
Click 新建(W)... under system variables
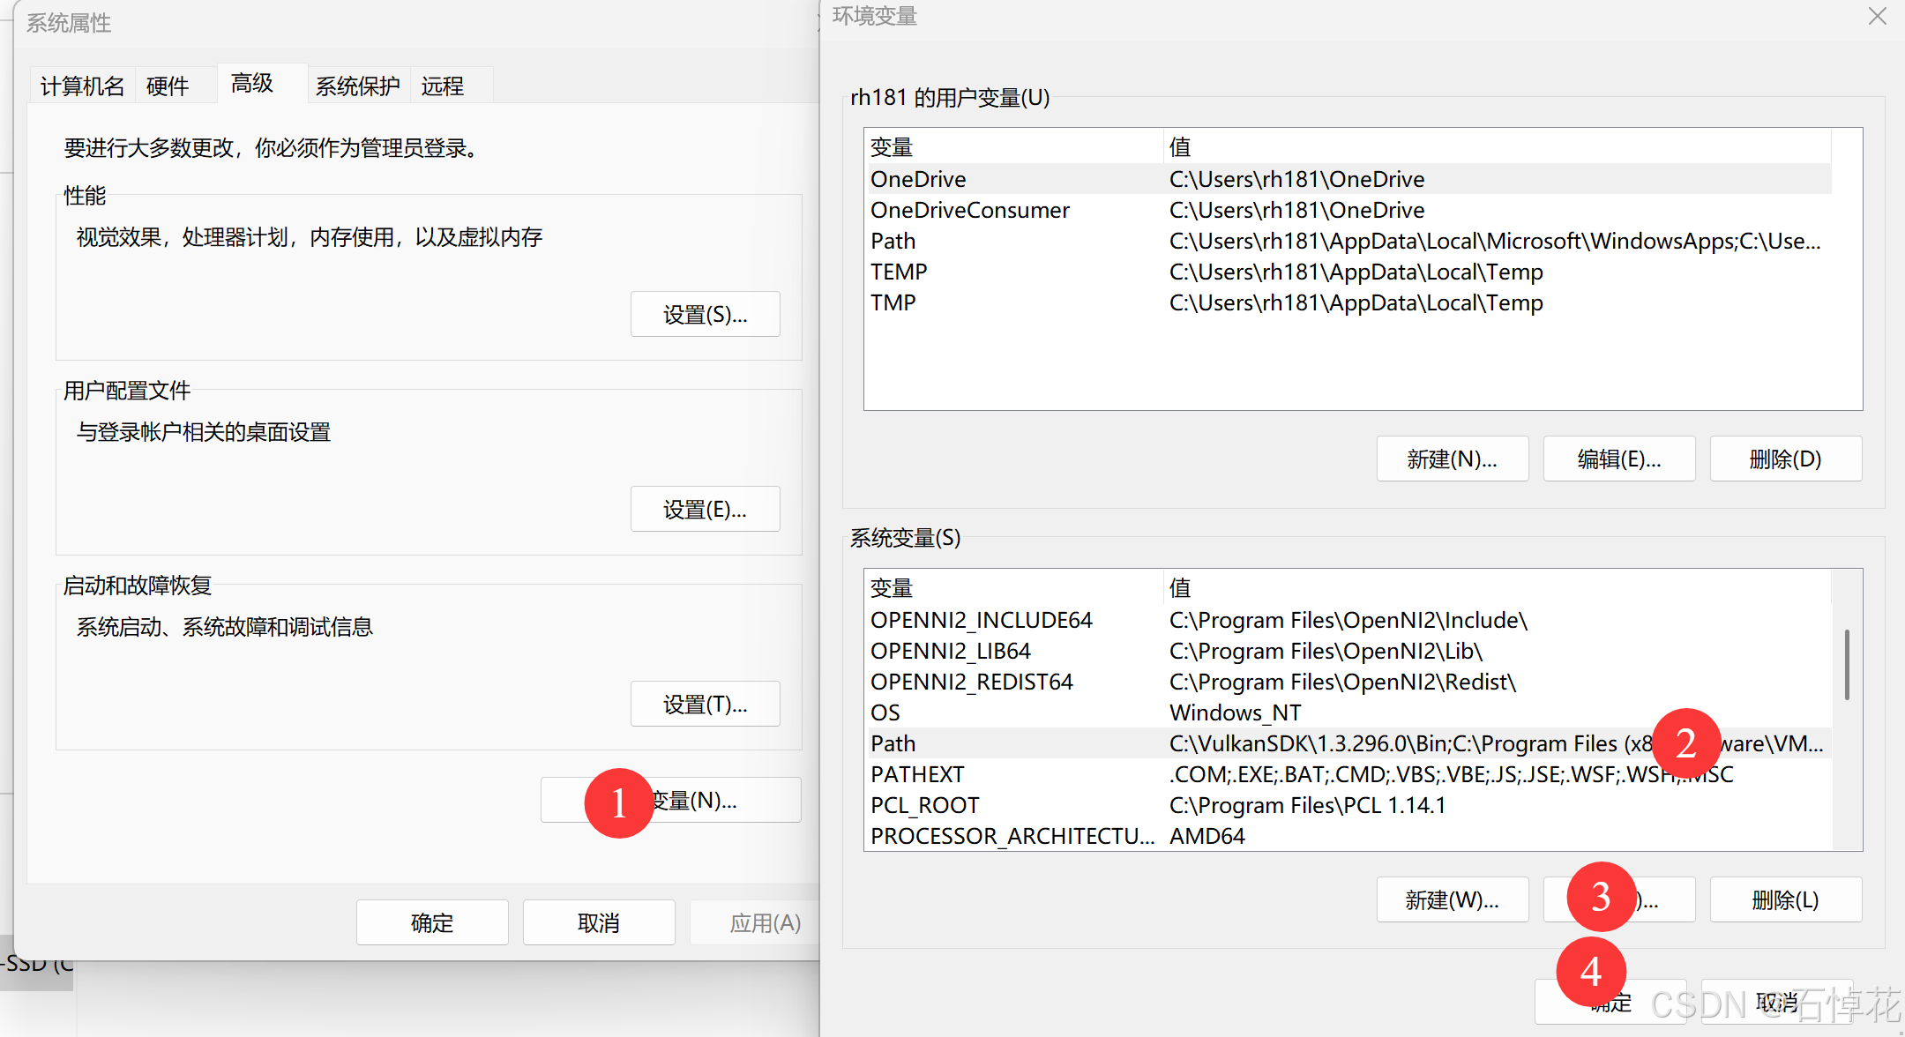pyautogui.click(x=1452, y=899)
